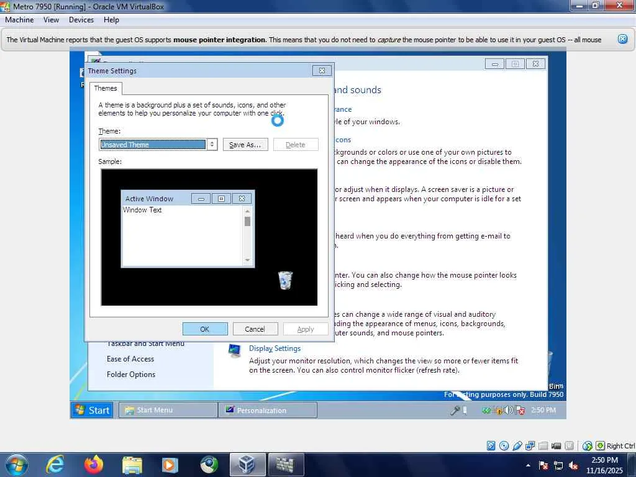Click the VirtualBox network adapters indicator
Screen dimensions: 636x477
click(x=530, y=446)
